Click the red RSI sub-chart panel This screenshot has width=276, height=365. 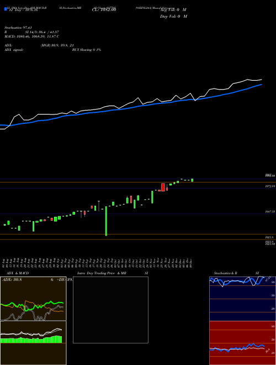[x=242, y=343]
